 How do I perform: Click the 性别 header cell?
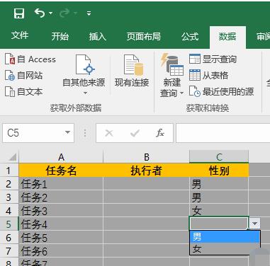219,170
